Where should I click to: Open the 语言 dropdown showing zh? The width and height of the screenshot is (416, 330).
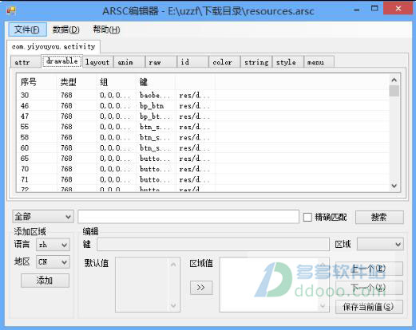pyautogui.click(x=53, y=245)
